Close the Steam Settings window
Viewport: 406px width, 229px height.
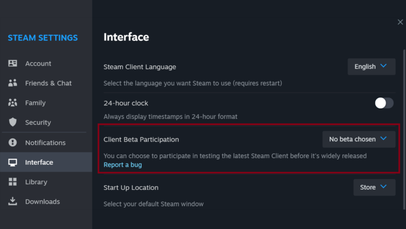pyautogui.click(x=400, y=22)
